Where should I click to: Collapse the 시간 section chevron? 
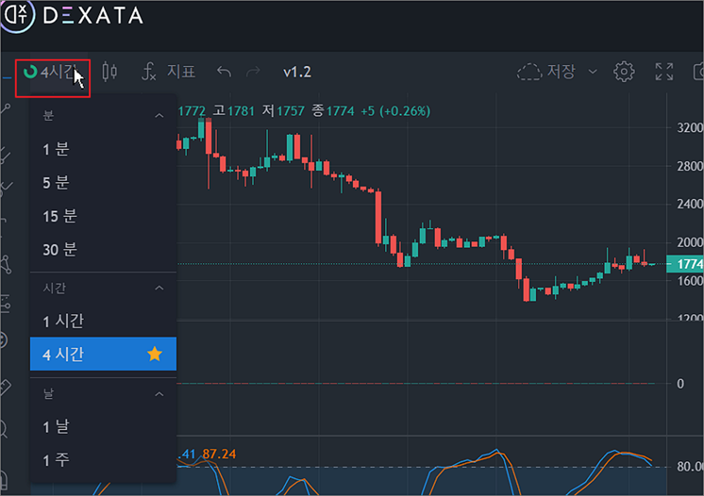coord(159,288)
